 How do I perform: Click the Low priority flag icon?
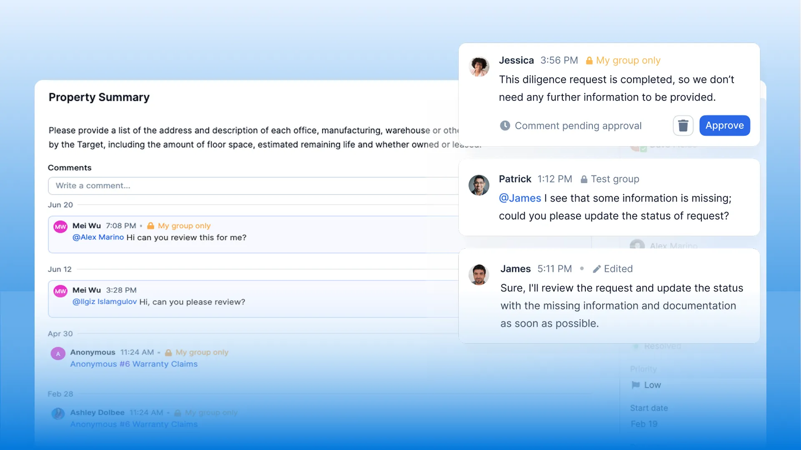pyautogui.click(x=635, y=385)
